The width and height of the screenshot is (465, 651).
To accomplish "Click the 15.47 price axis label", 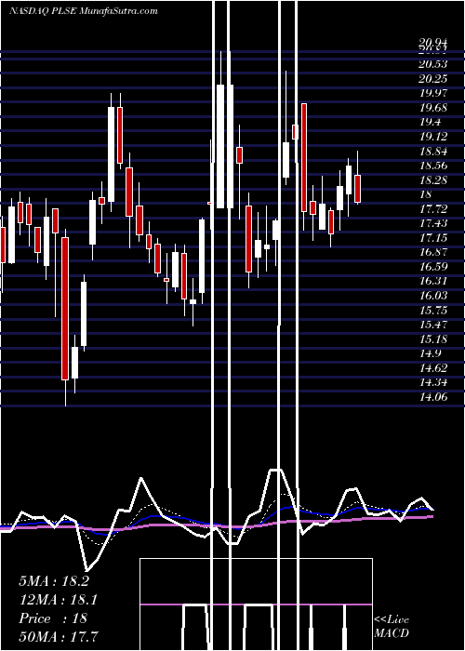I will (433, 325).
